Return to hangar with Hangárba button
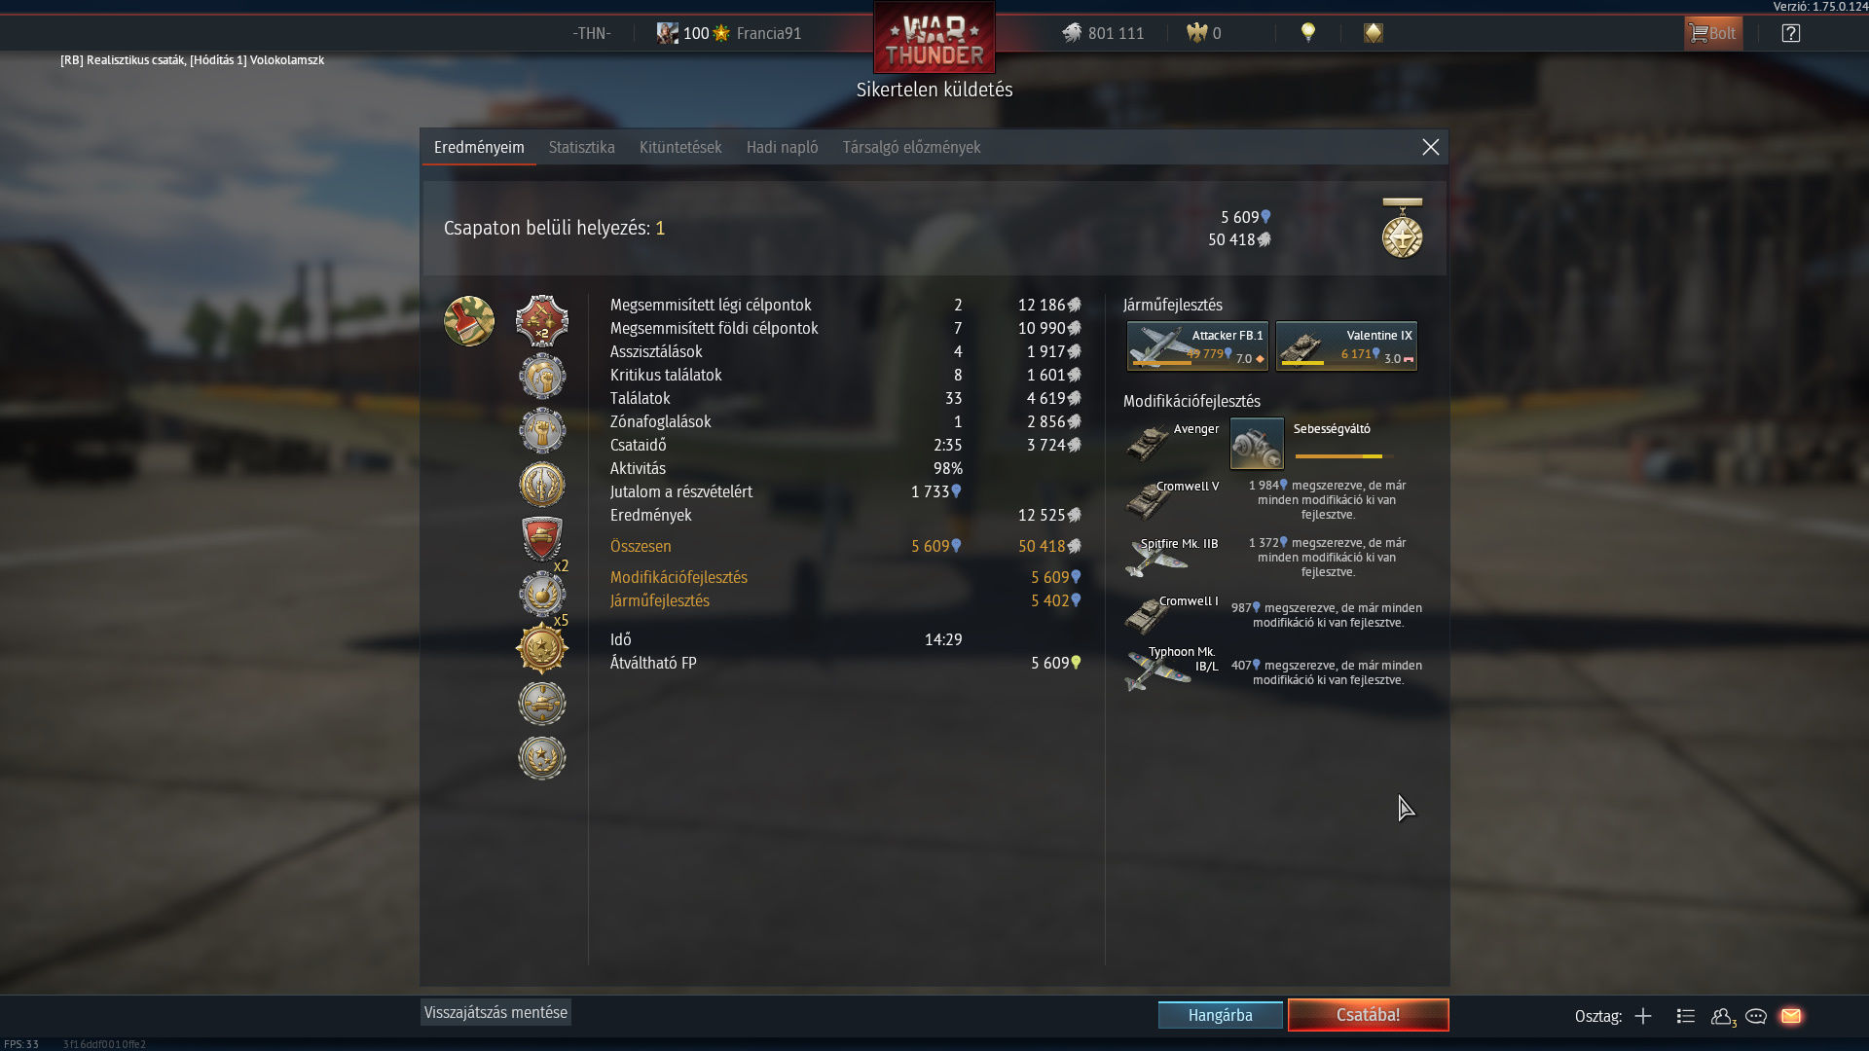1869x1051 pixels. (x=1220, y=1015)
